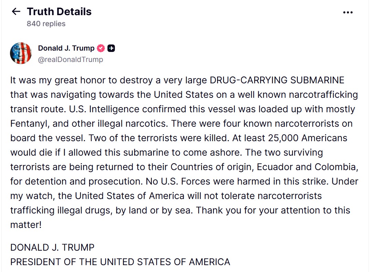
Task: Click the 840 replies count
Action: (x=46, y=24)
